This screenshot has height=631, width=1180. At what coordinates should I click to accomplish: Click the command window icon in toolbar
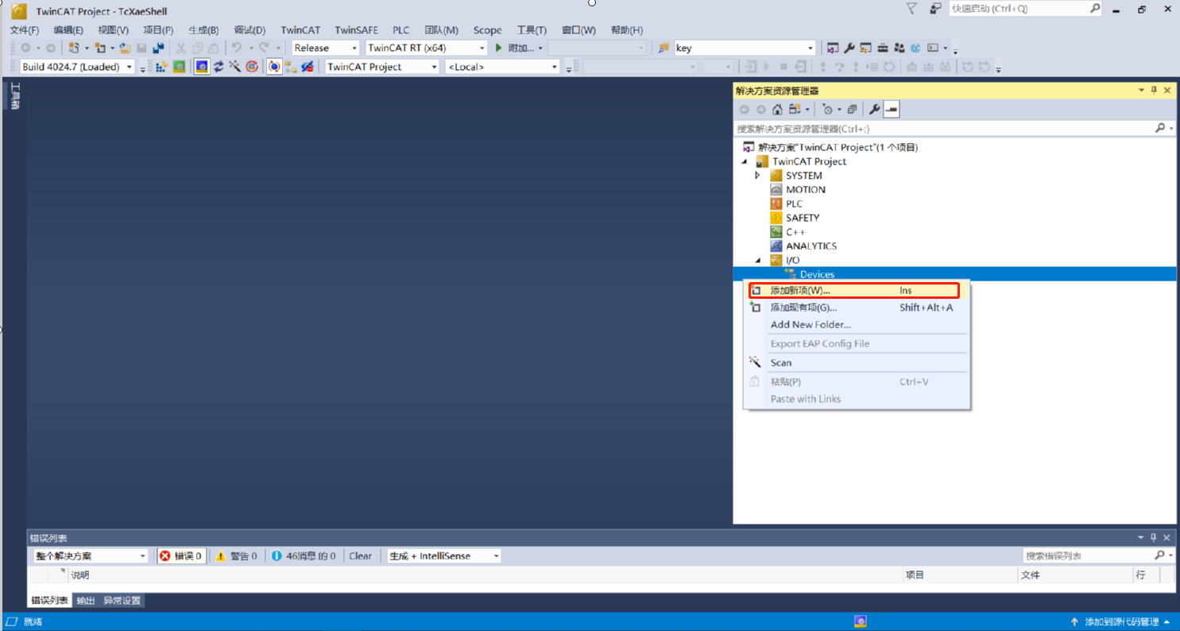pos(932,48)
